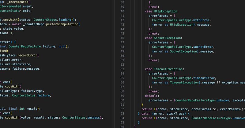Click 'tatus: CounterStatus.failure,' line
This screenshot has width=245, height=128.
(26, 95)
